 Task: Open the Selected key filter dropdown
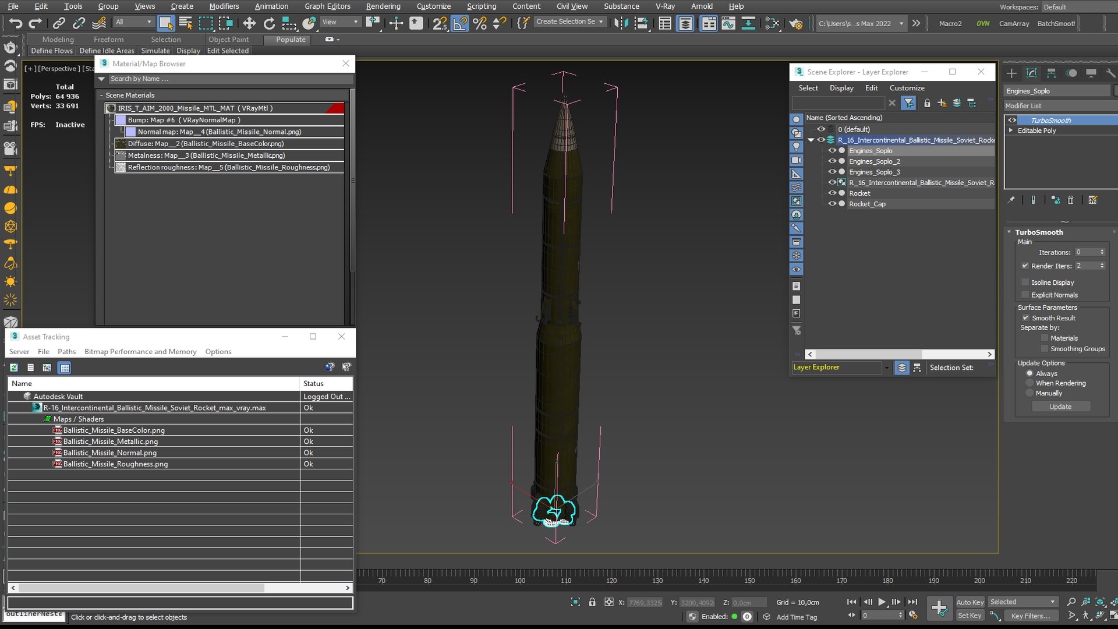(1023, 602)
